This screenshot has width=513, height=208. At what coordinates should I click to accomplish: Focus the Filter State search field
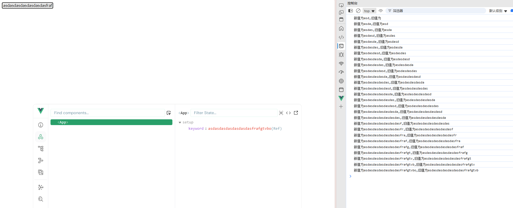pos(234,113)
